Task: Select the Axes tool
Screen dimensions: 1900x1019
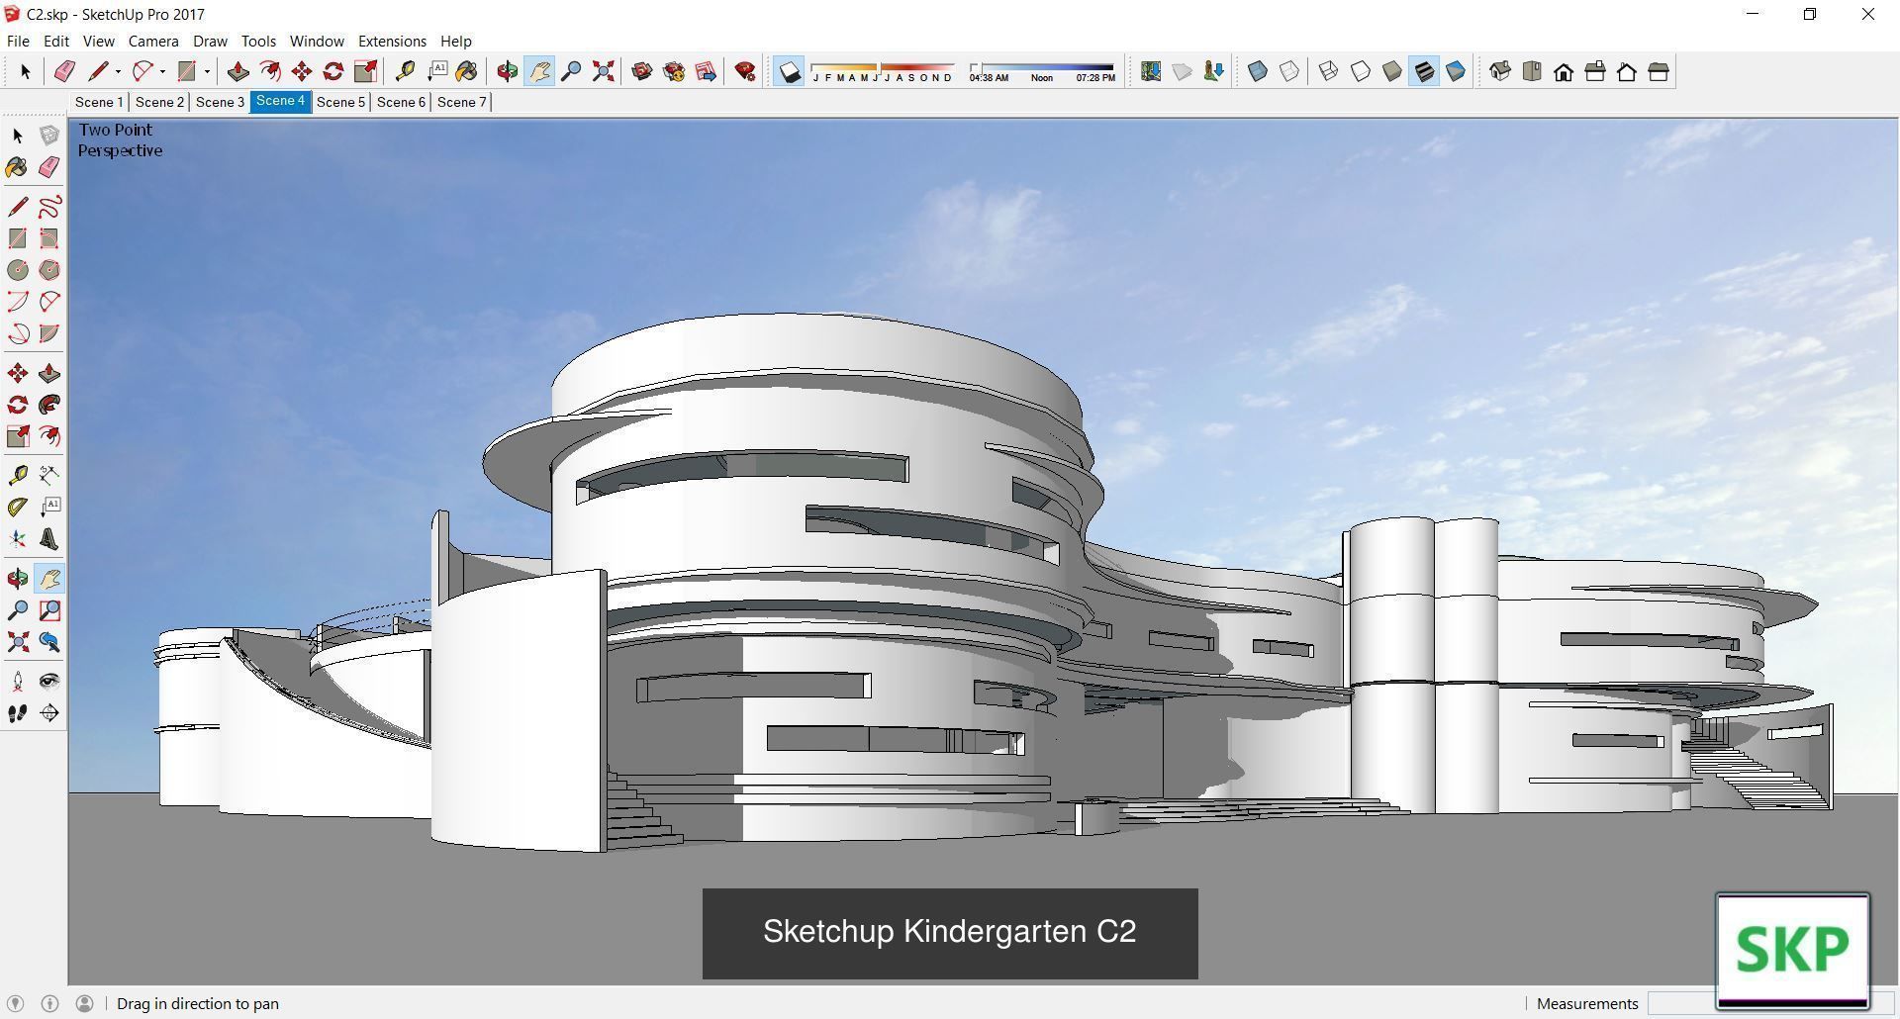Action: click(x=18, y=539)
